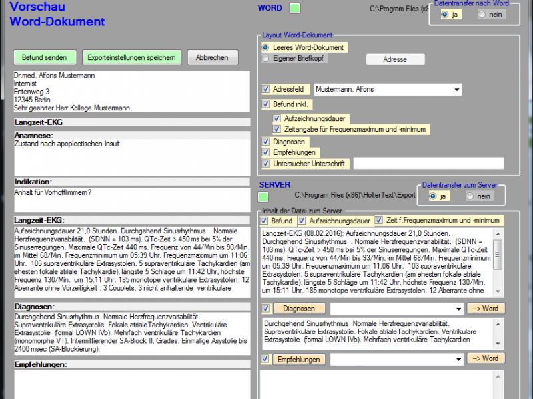Click scroll-up arrow of server Diagnosen text
533x399 pixels.
pos(498,324)
